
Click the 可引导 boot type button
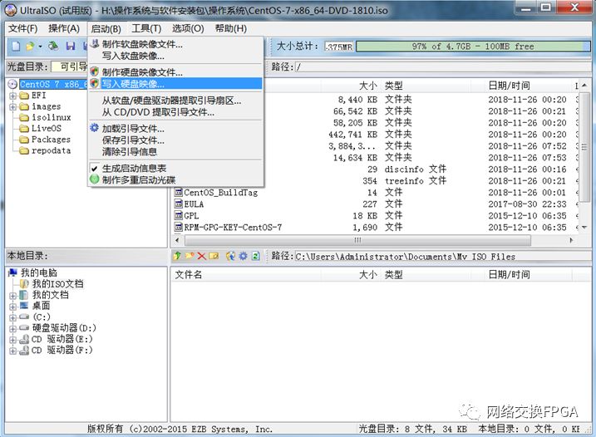pos(70,66)
